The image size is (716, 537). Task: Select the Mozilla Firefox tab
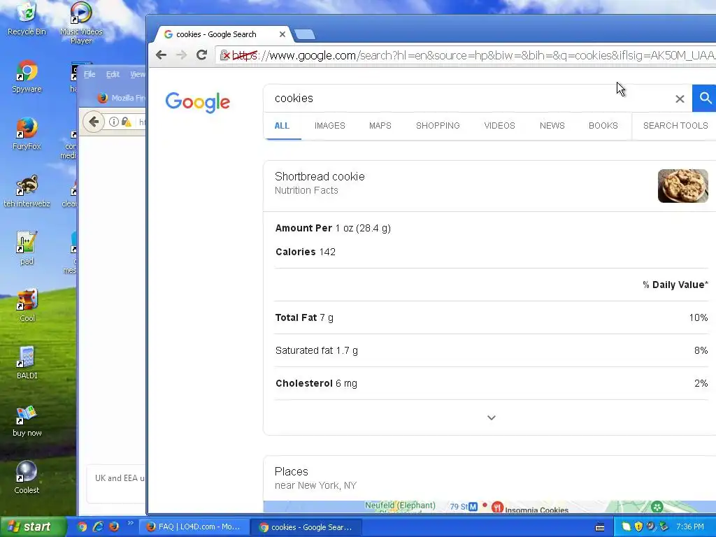120,98
